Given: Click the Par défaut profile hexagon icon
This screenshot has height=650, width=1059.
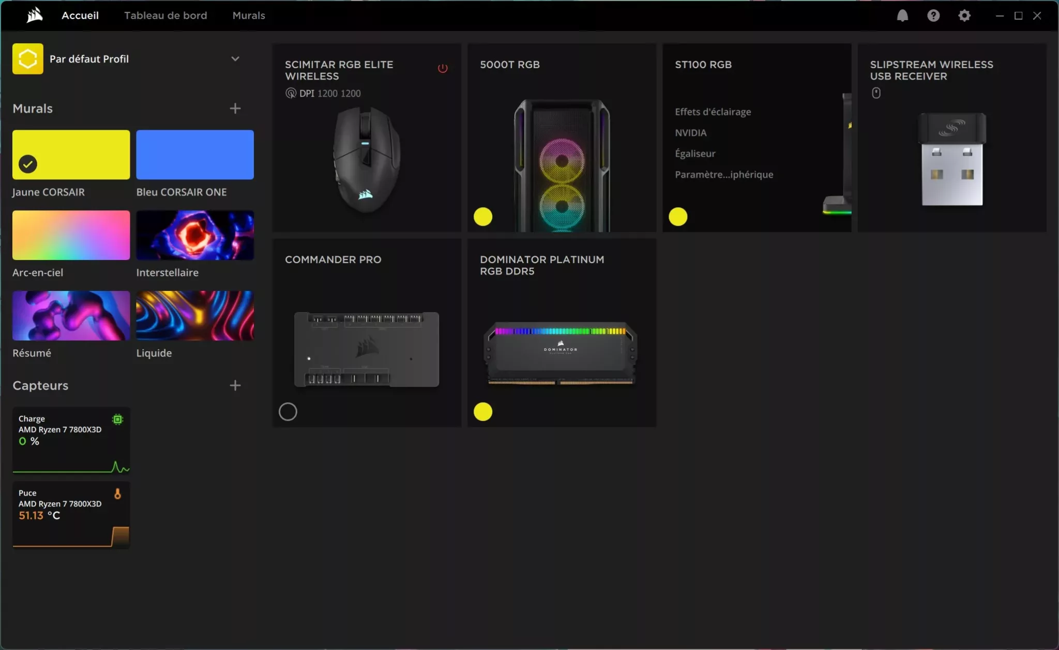Looking at the screenshot, I should click(x=28, y=59).
